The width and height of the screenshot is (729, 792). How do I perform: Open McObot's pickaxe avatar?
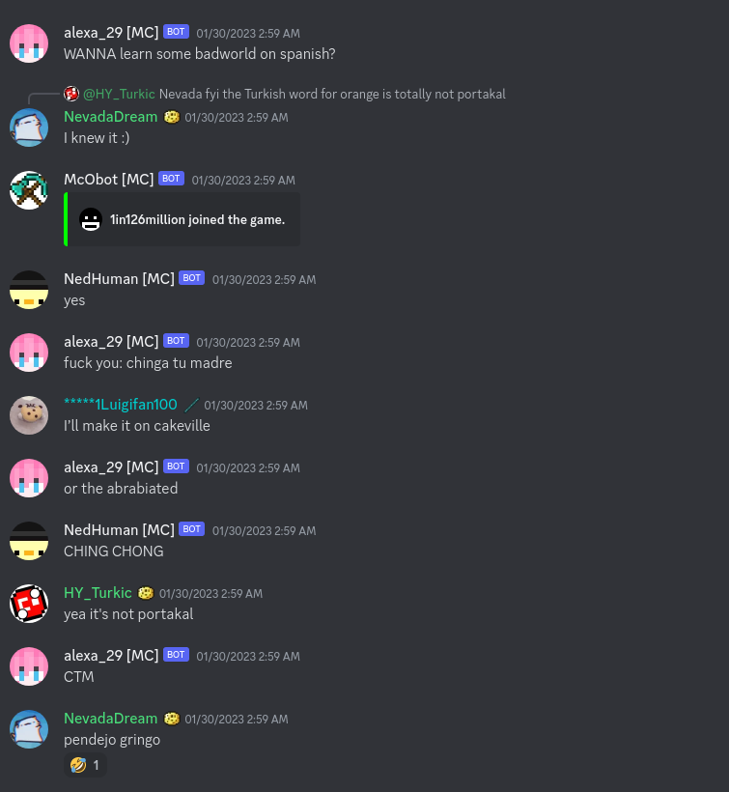click(29, 190)
